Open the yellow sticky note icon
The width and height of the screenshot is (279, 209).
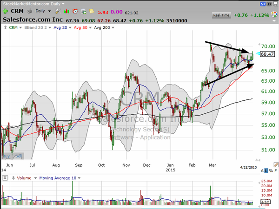coord(92,11)
